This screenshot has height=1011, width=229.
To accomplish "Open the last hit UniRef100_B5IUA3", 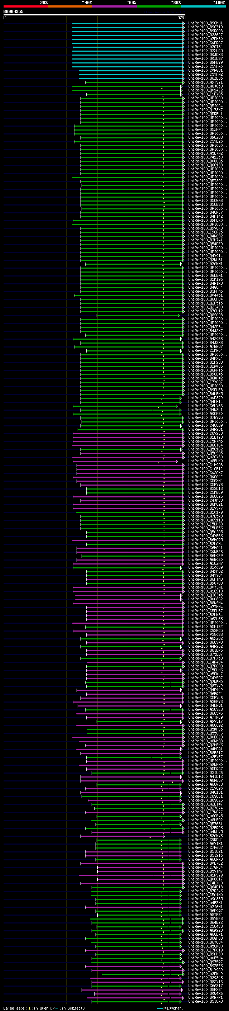I will [205, 1001].
